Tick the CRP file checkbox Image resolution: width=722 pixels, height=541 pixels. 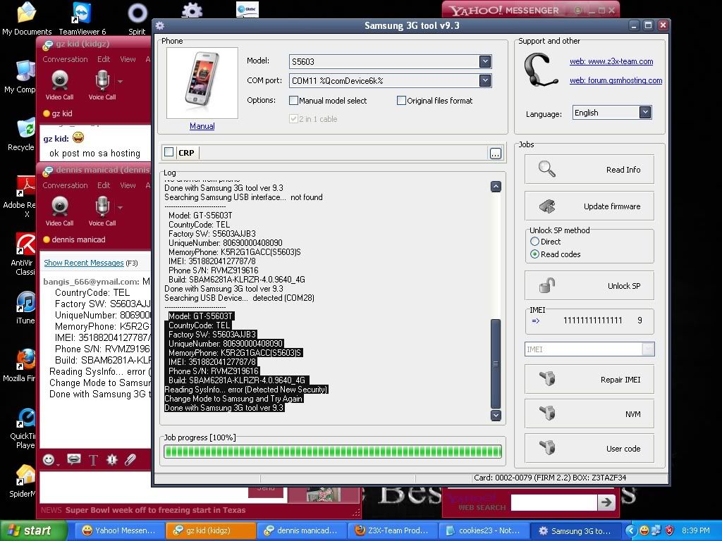[169, 152]
